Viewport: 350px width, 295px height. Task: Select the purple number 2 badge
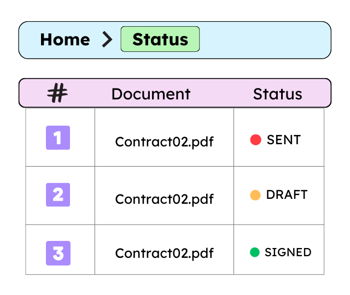(58, 194)
